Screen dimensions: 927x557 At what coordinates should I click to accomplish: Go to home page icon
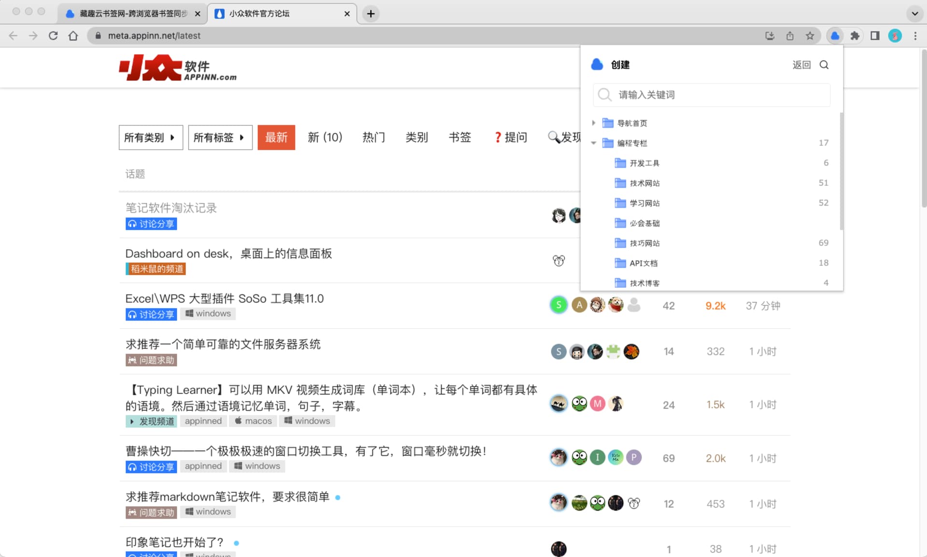click(73, 36)
